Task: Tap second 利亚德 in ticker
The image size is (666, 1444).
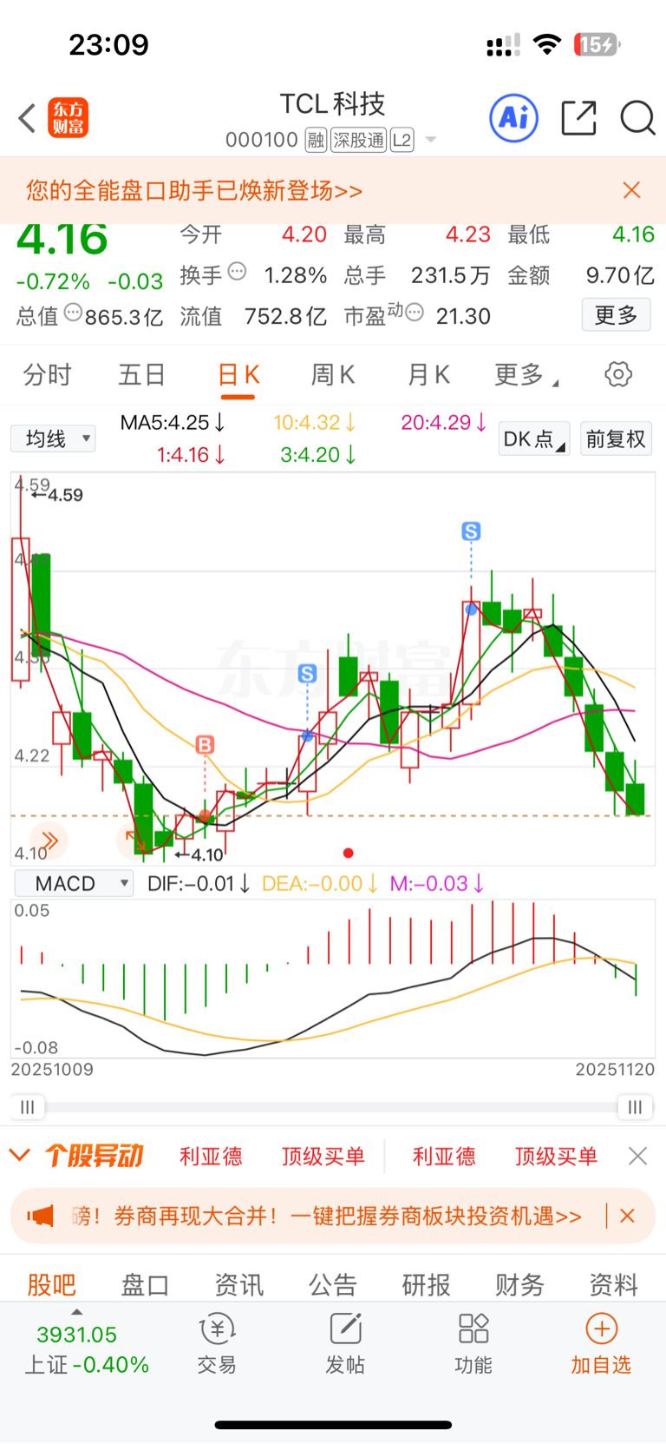Action: click(444, 1156)
